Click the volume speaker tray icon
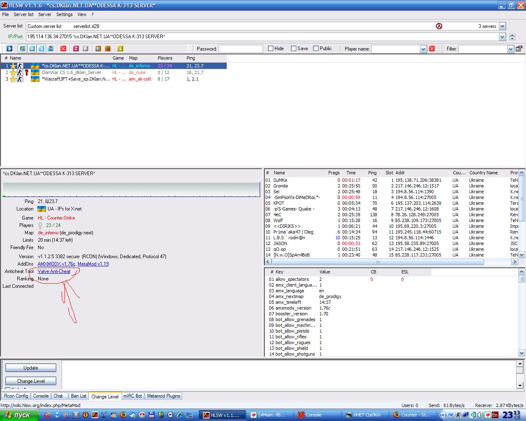This screenshot has height=421, width=526. [480, 415]
